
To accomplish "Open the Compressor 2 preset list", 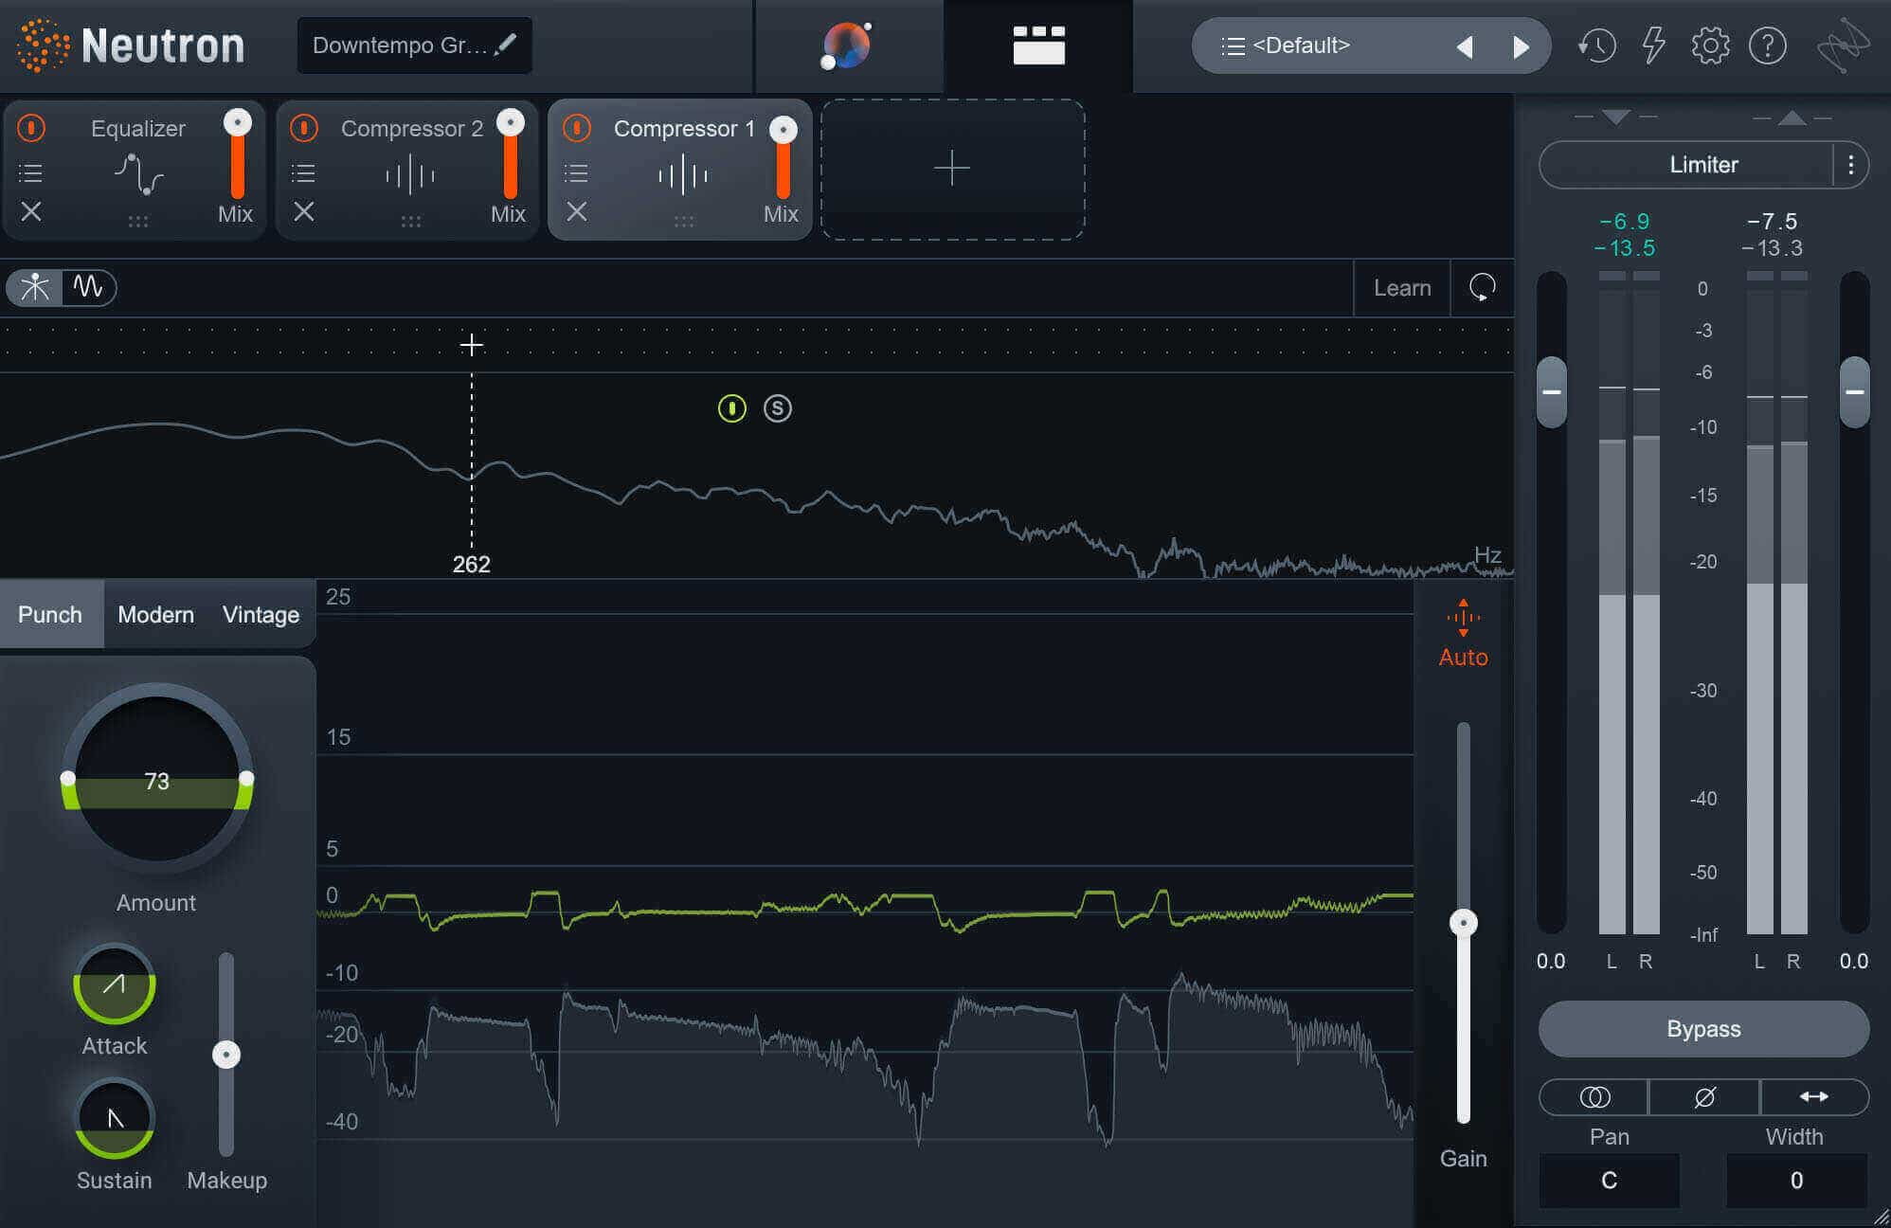I will 303,173.
